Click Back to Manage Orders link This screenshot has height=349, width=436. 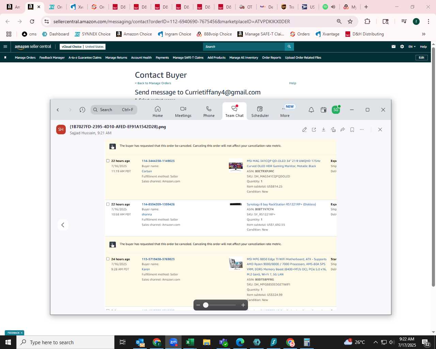click(x=153, y=83)
